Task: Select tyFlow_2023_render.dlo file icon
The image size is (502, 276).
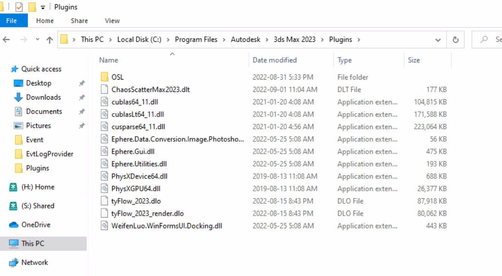Action: pos(104,213)
